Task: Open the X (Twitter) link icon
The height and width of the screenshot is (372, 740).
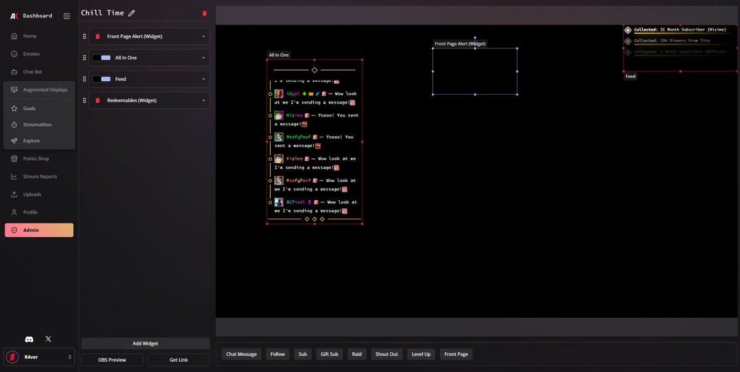Action: (x=49, y=339)
